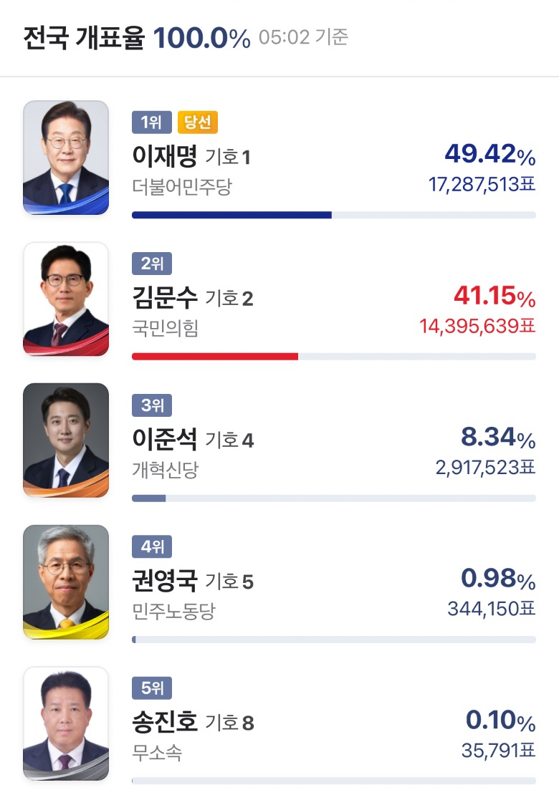
Task: Click the 5위 rank badge
Action: pyautogui.click(x=152, y=688)
